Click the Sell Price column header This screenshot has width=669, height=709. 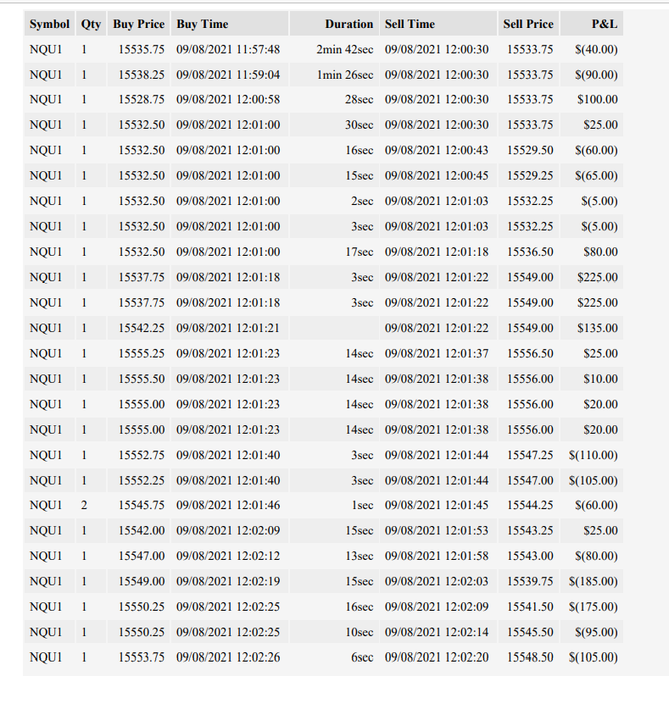coord(528,24)
